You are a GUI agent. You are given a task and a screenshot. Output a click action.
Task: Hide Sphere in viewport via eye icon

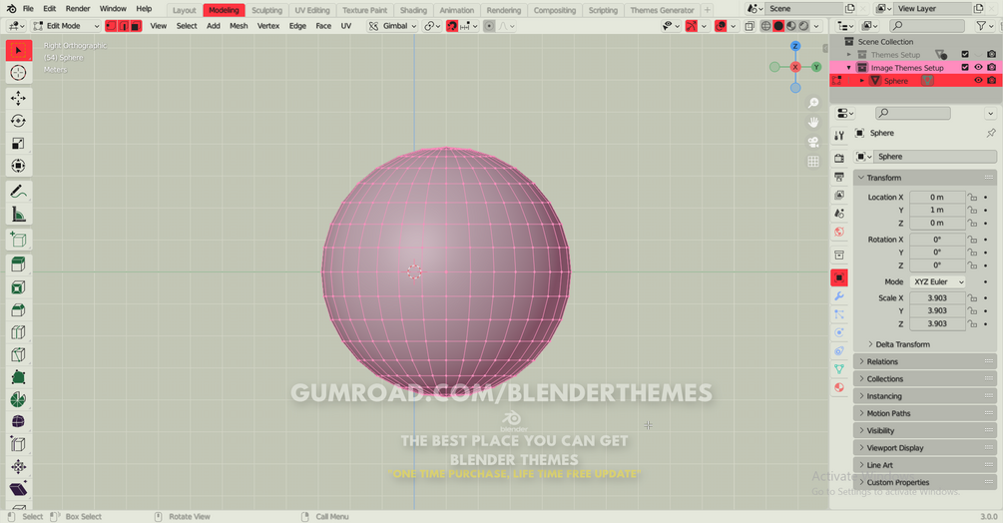tap(978, 80)
